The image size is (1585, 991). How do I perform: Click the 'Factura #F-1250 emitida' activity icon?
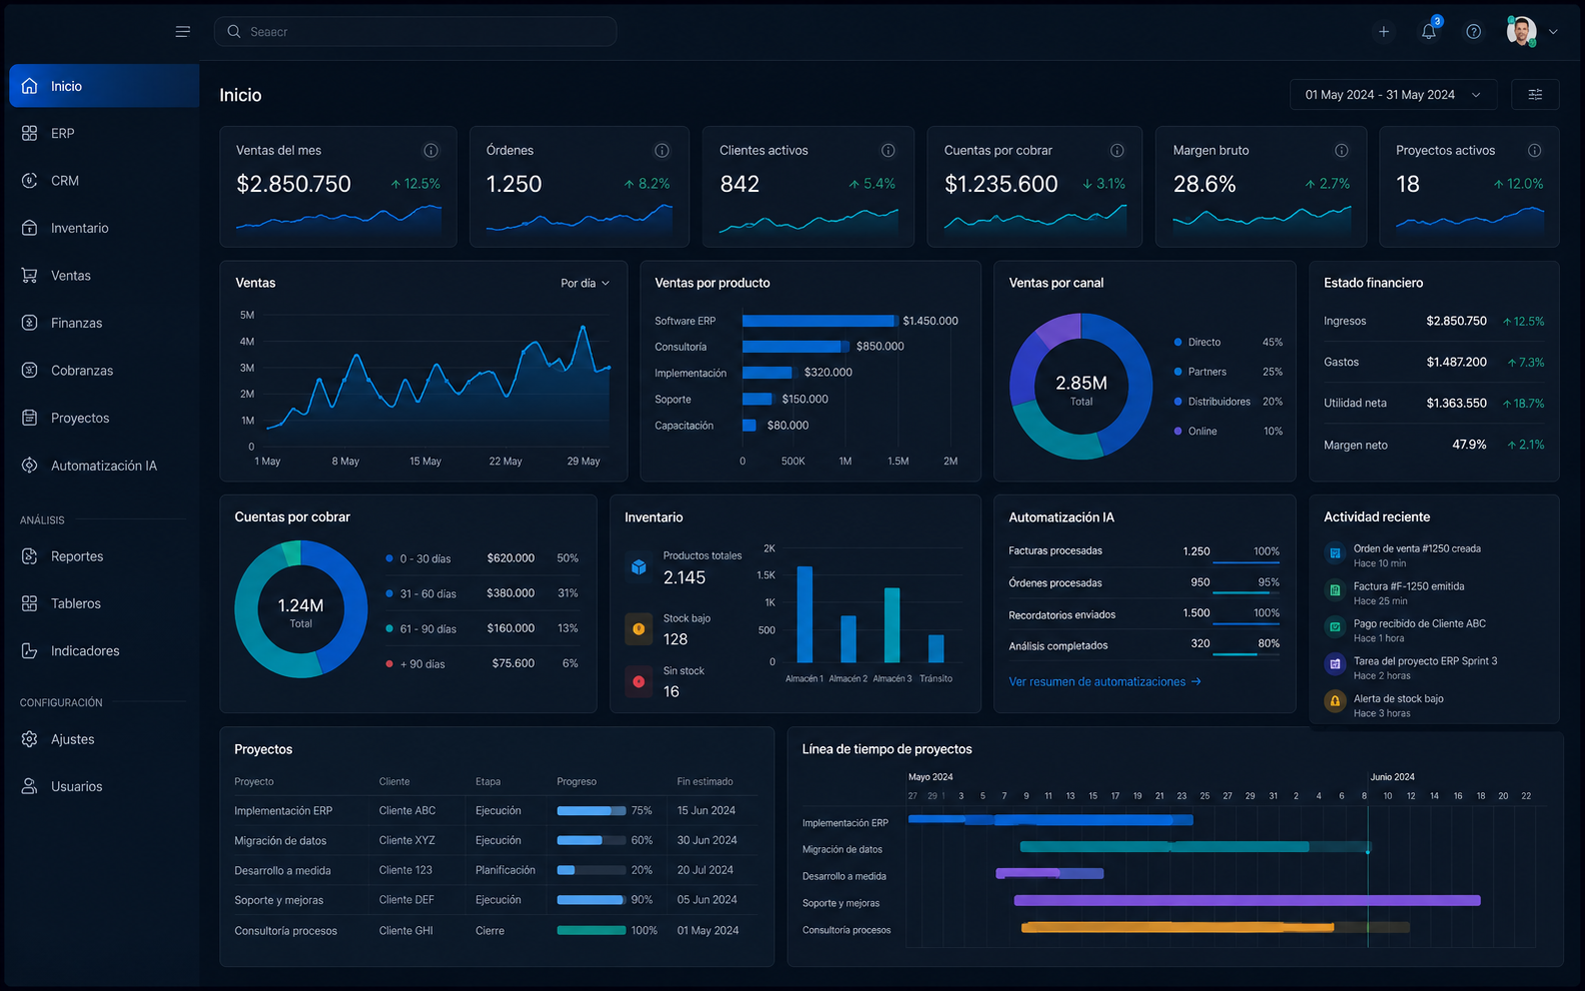[x=1335, y=590]
